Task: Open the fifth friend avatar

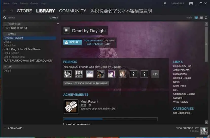Action: tap(112, 74)
